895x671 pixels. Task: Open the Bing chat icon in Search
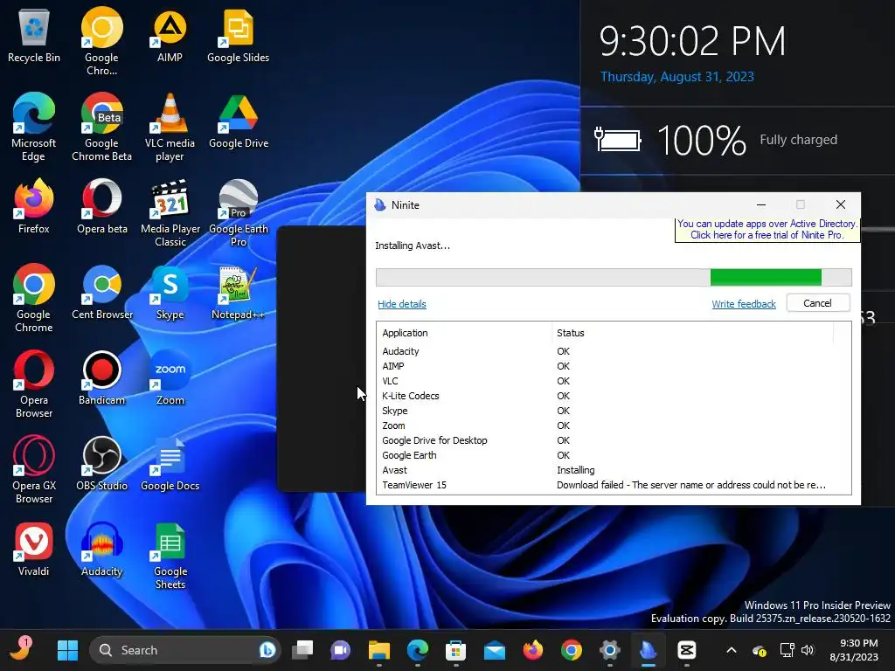point(267,650)
